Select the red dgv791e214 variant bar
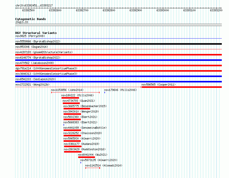 coord(118,71)
